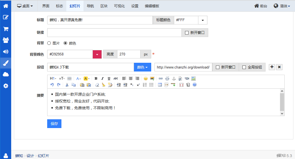Click the bold formatting icon in editor
The height and width of the screenshot is (159, 295).
point(96,79)
